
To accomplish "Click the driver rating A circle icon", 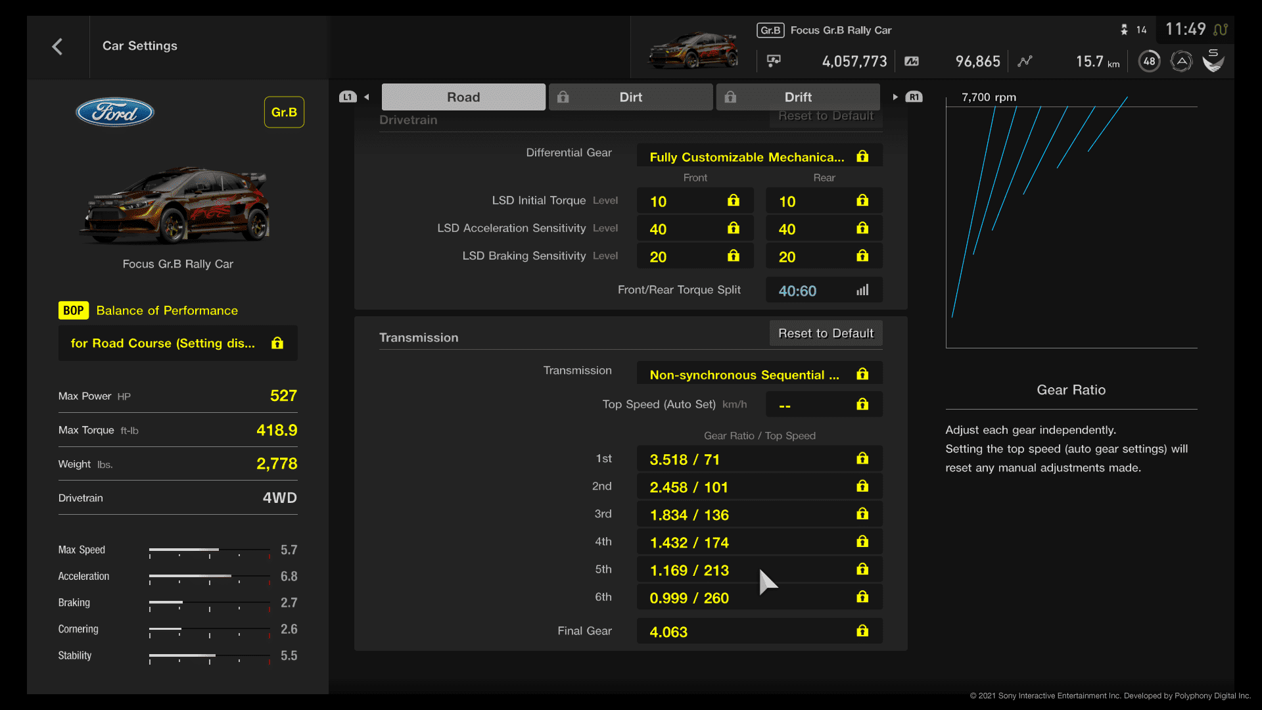I will 1181,61.
